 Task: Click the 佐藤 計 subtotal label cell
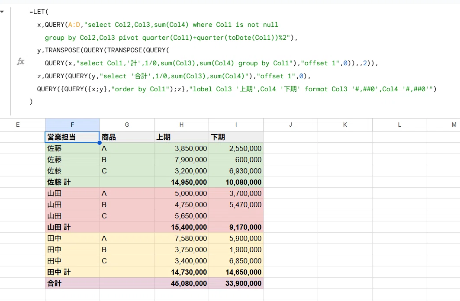tap(72, 182)
